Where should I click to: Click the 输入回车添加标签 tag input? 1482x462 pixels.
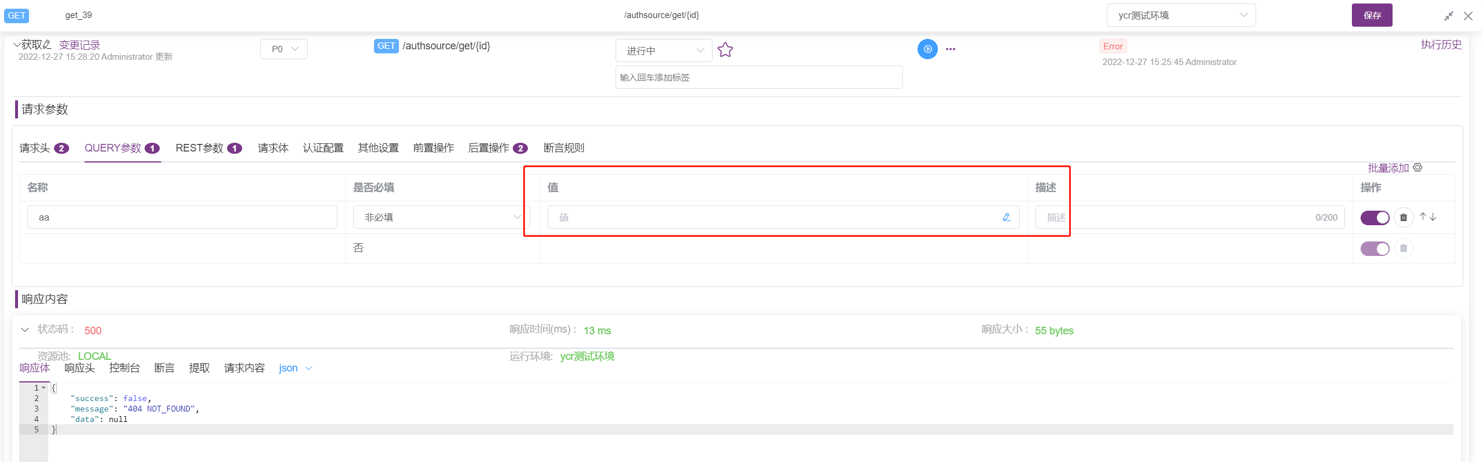(759, 77)
